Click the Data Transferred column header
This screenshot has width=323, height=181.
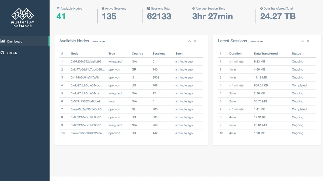tap(266, 54)
